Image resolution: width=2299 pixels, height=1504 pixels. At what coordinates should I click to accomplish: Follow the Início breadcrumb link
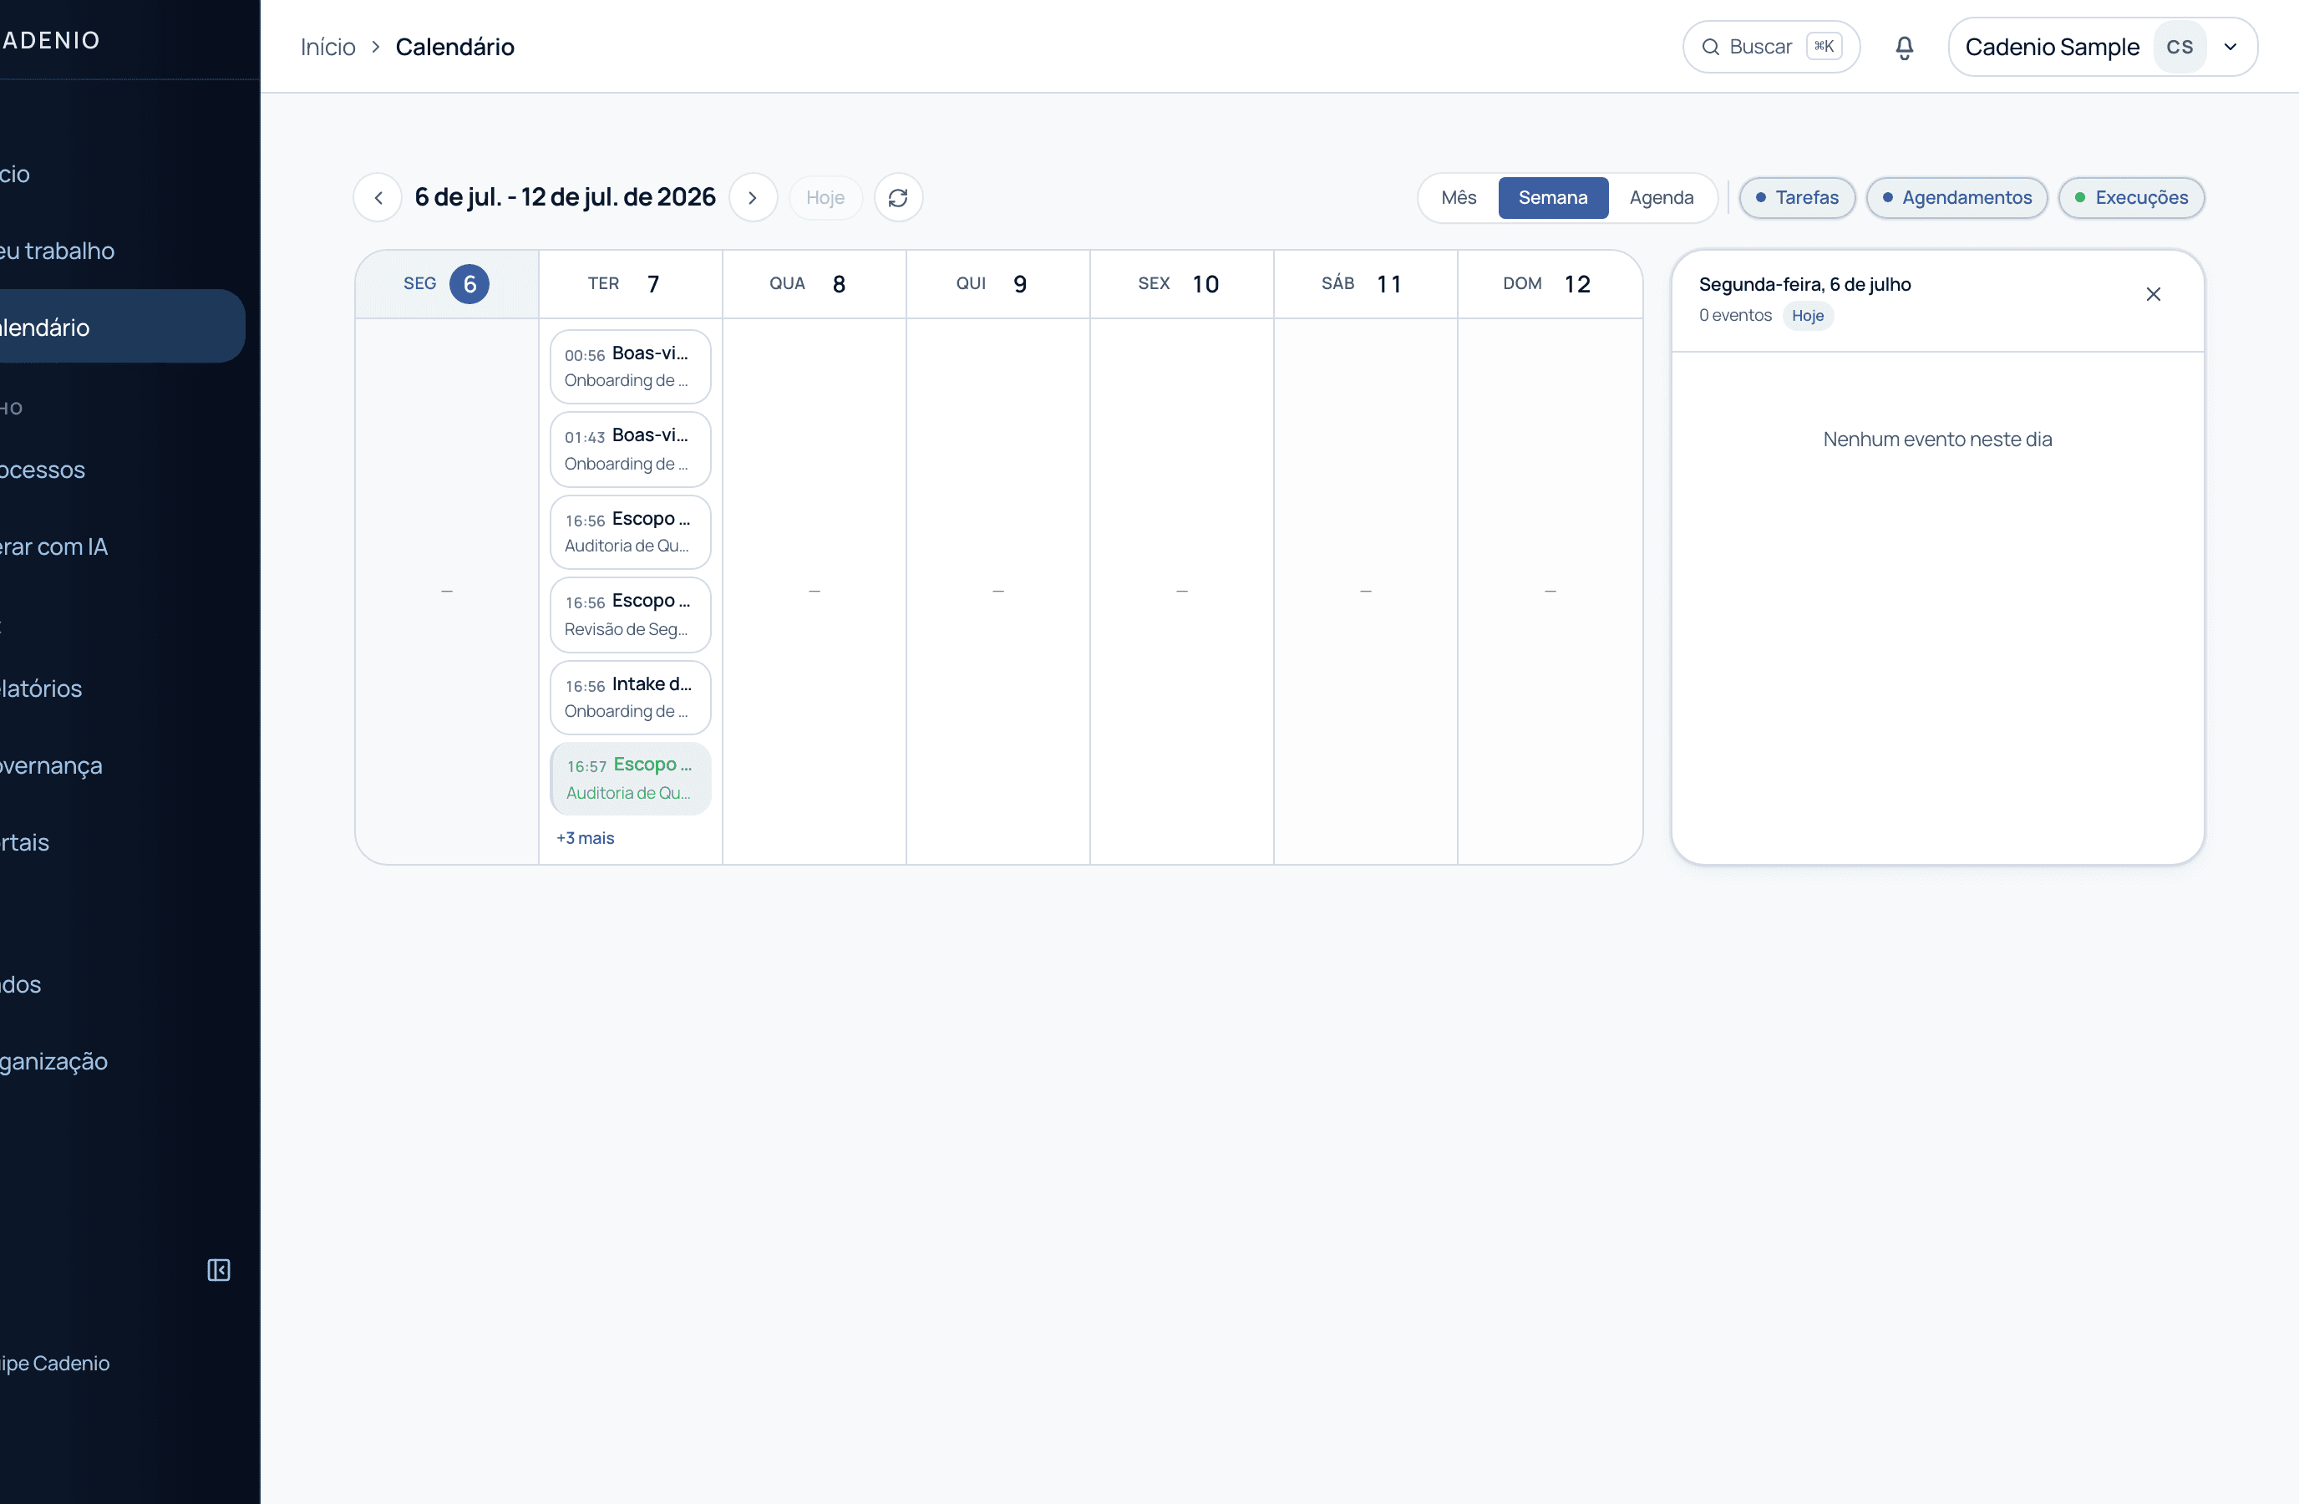[328, 48]
